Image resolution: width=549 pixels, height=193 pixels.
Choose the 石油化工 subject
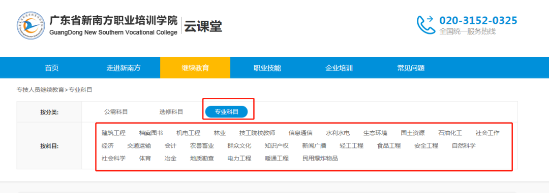tap(450, 133)
